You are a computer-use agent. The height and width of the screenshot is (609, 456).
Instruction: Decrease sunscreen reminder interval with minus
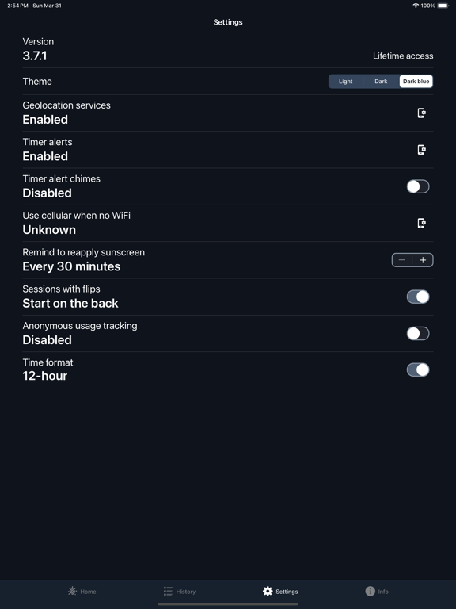[x=402, y=260]
